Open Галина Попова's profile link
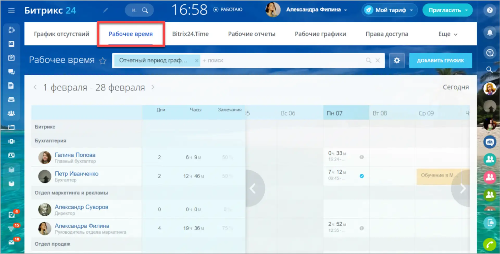This screenshot has width=500, height=254. point(75,155)
